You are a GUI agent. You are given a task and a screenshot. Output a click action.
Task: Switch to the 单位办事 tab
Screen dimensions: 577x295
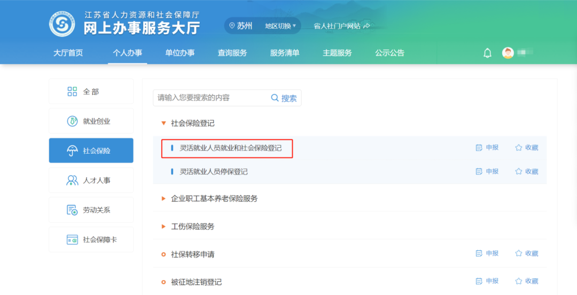(180, 53)
